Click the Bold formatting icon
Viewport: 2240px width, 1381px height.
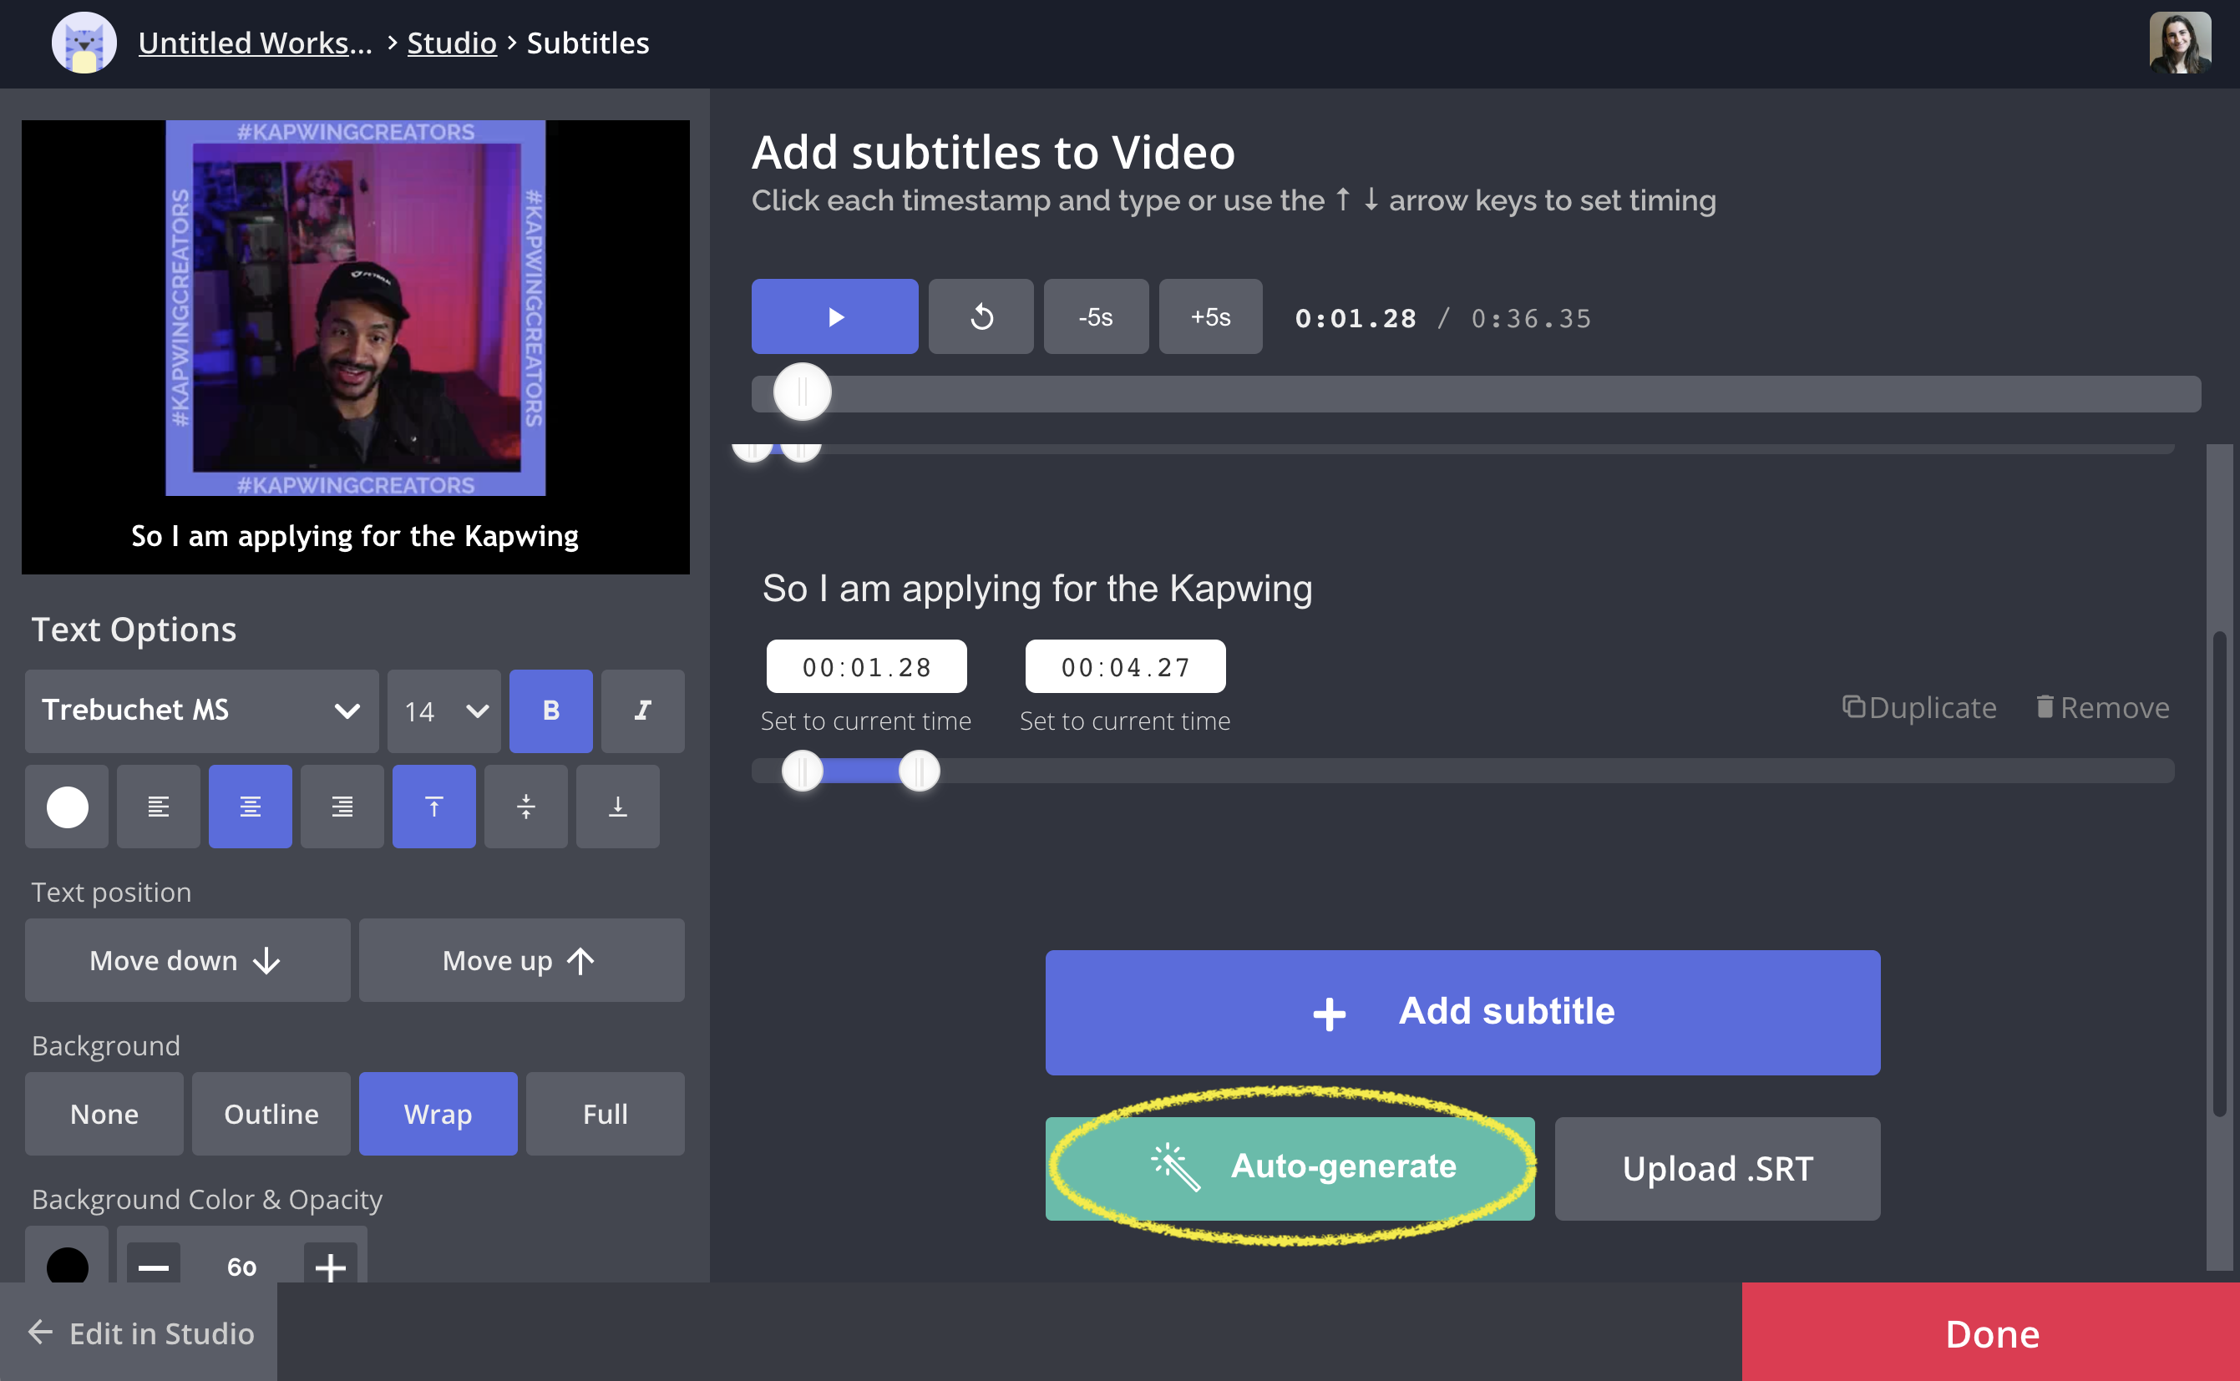[549, 709]
